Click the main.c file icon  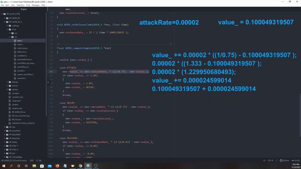(15, 45)
